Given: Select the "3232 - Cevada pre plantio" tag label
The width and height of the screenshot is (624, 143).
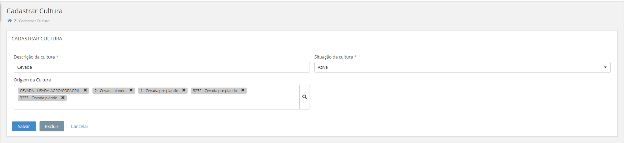Looking at the screenshot, I should tap(215, 91).
